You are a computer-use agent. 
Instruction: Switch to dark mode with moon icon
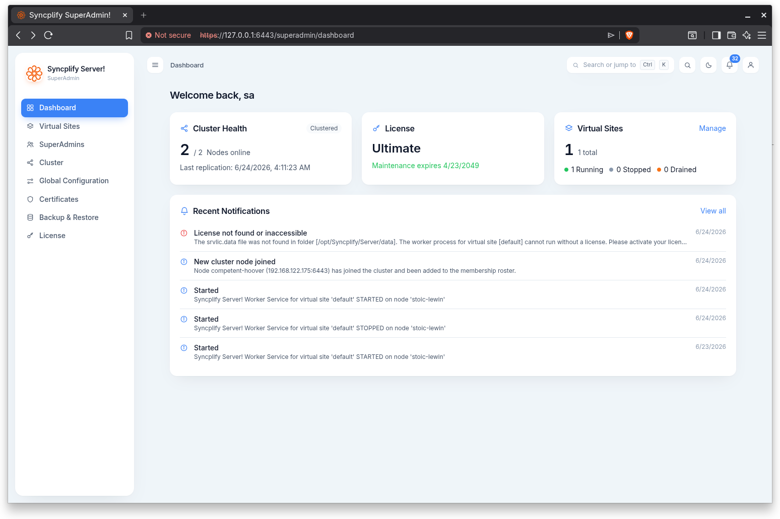pyautogui.click(x=708, y=65)
